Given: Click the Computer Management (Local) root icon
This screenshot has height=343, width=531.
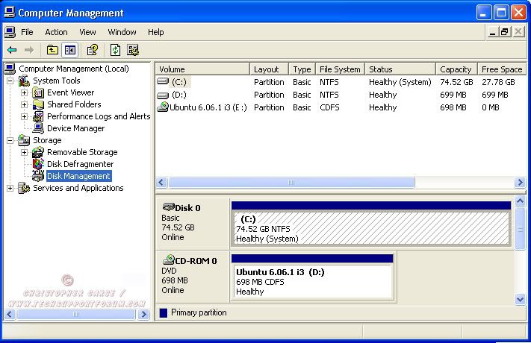Looking at the screenshot, I should click(x=10, y=69).
